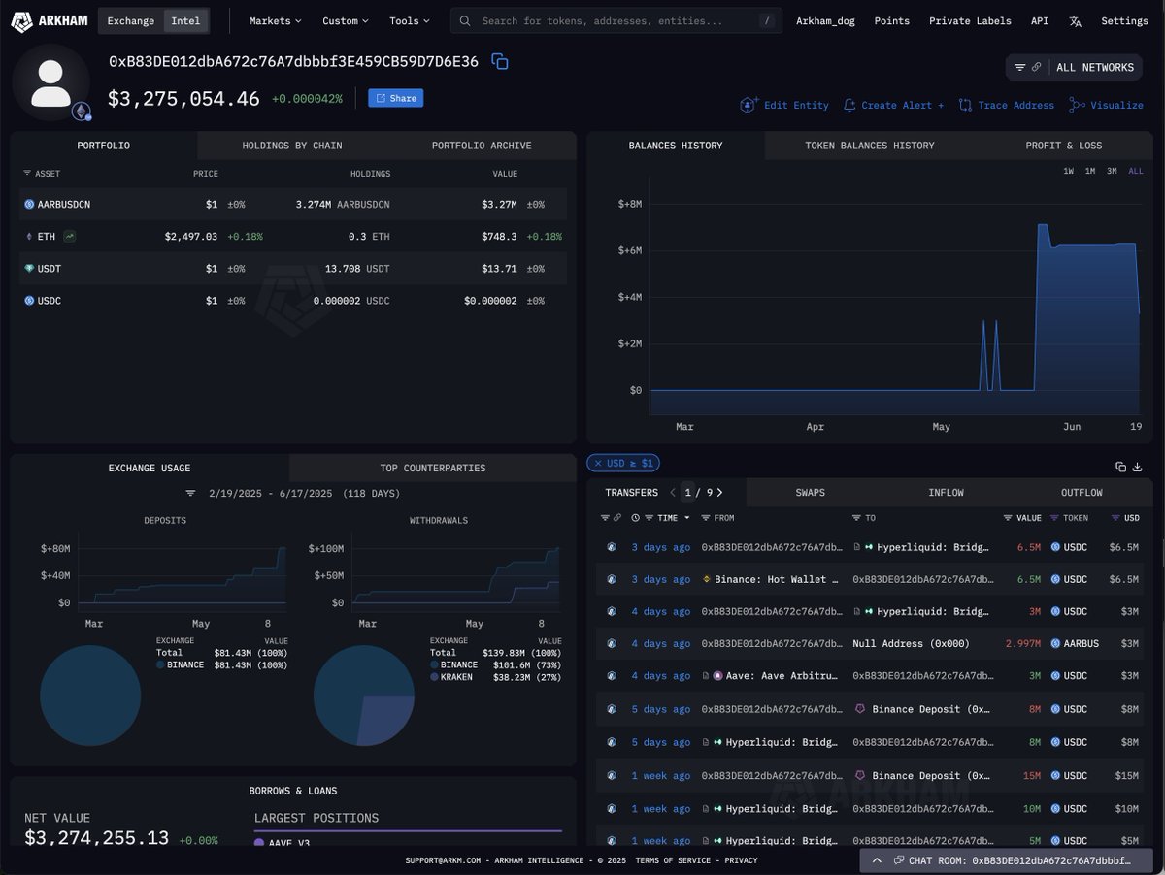Click the Trace Address icon
Image resolution: width=1165 pixels, height=875 pixels.
coord(965,105)
